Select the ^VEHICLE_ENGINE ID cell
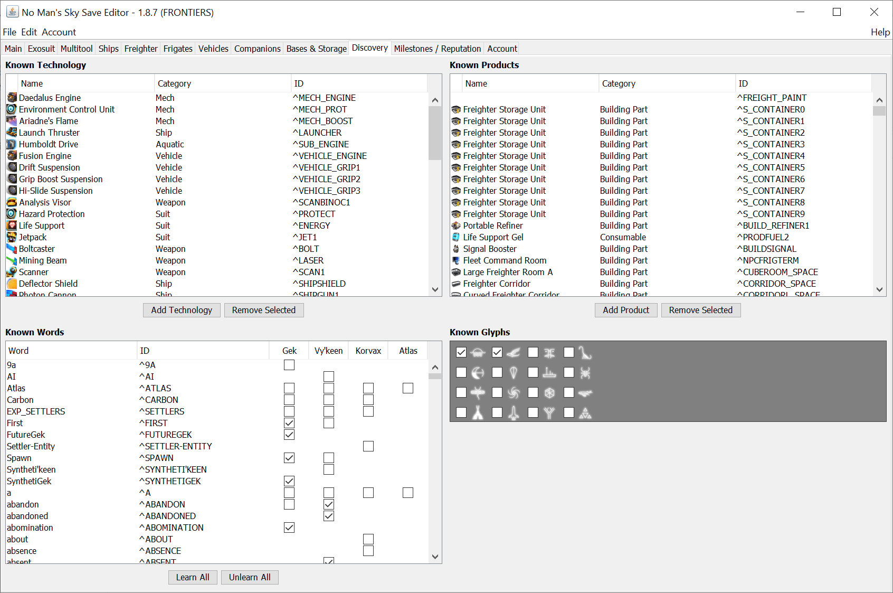 [x=359, y=156]
